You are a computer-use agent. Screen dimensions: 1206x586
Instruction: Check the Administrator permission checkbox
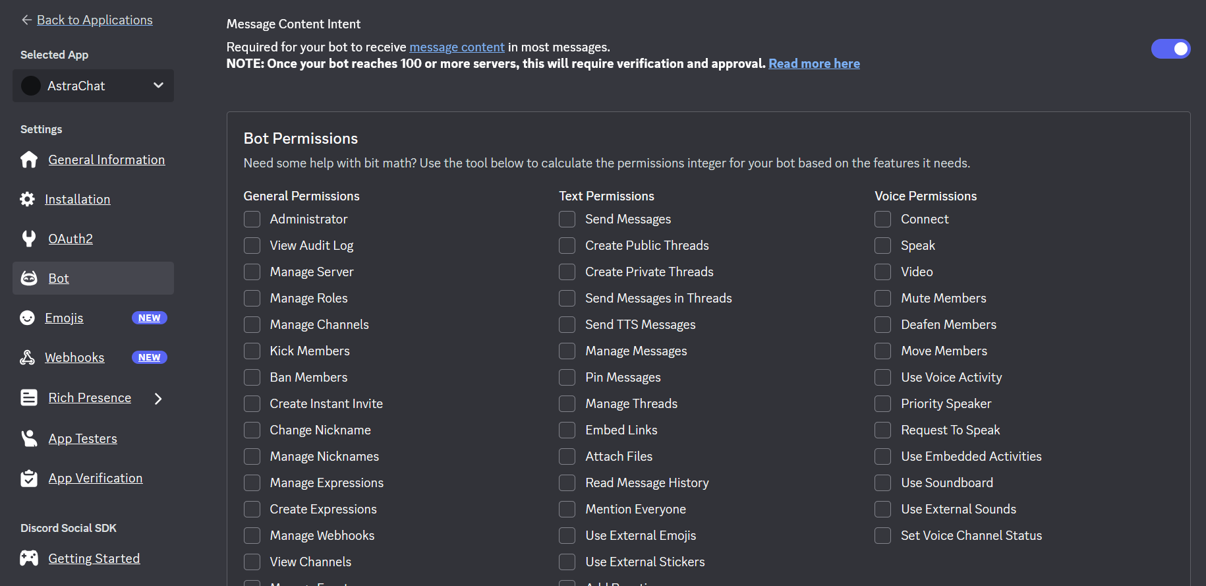(x=252, y=219)
